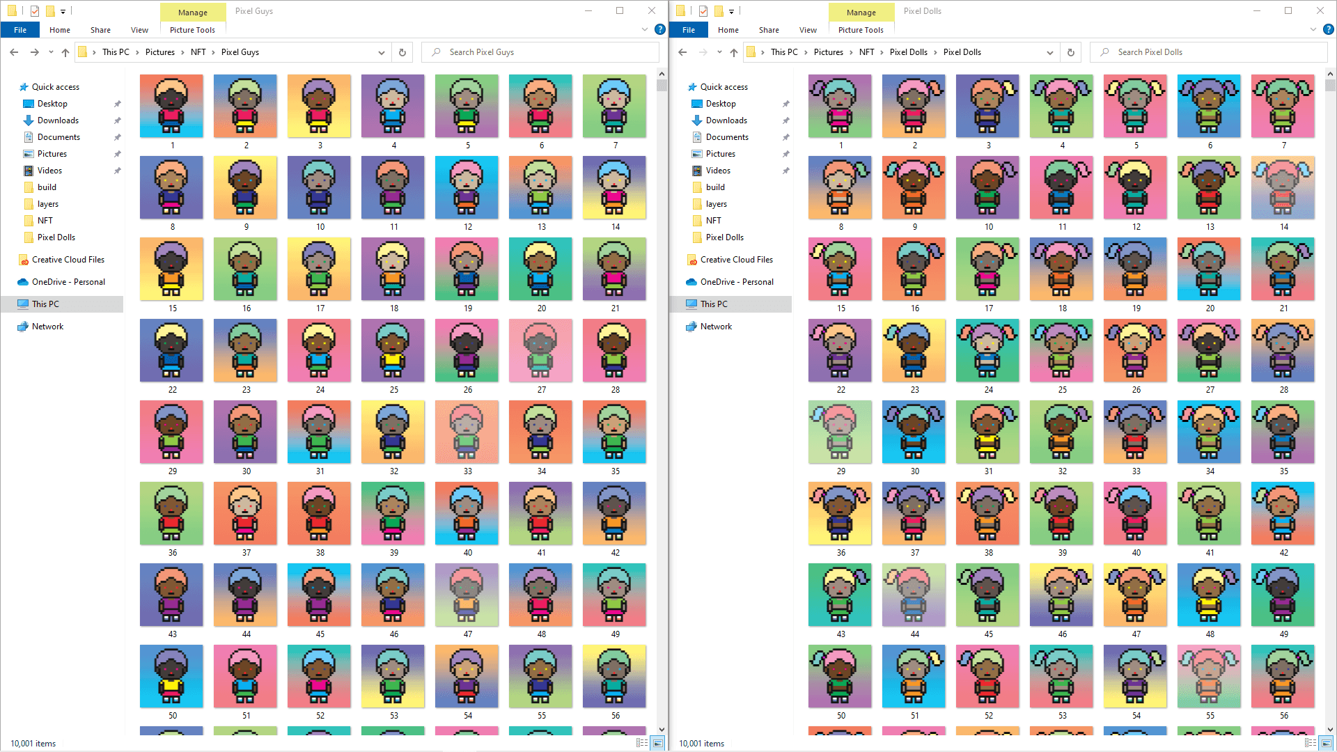Click the Help question mark icon
This screenshot has height=752, width=1337.
click(659, 29)
